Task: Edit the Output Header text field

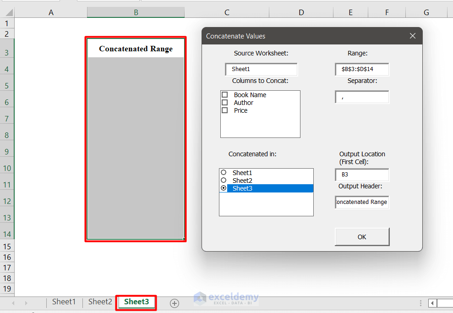Action: (362, 202)
